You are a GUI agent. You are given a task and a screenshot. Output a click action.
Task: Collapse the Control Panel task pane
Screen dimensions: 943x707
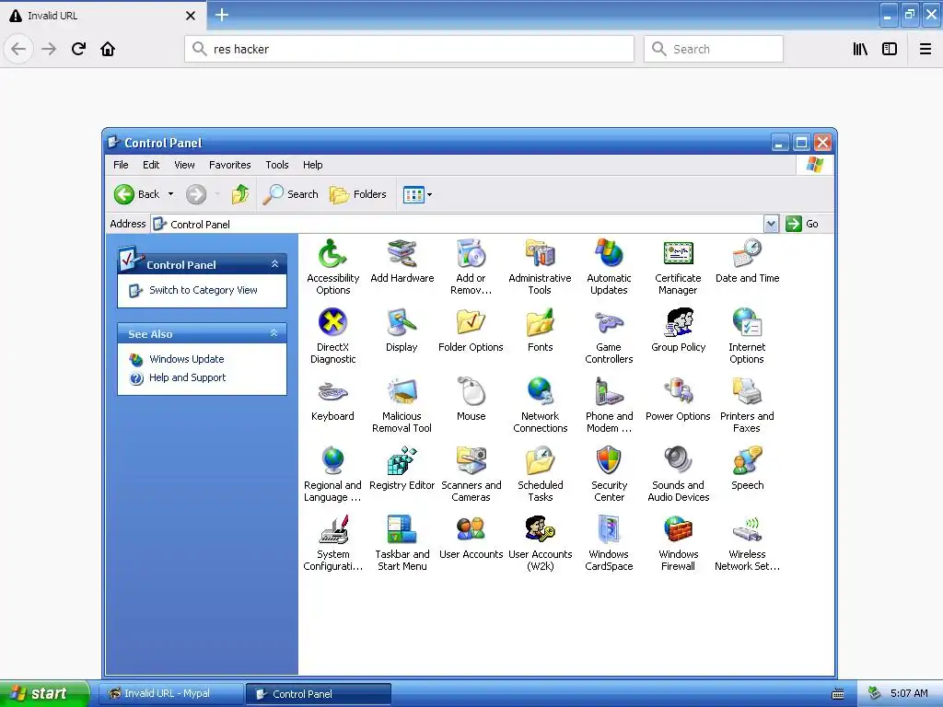274,264
